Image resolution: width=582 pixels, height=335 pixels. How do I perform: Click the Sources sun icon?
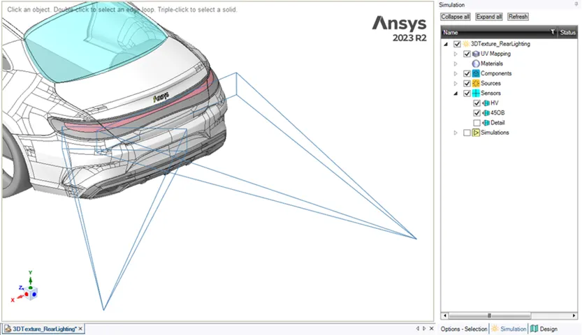[476, 83]
